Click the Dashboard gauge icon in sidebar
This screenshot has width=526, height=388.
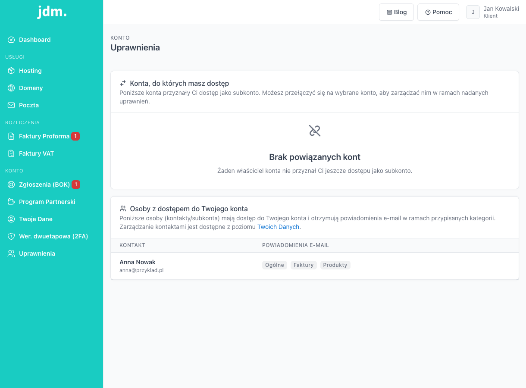point(11,40)
